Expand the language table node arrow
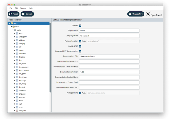 coord(15,94)
